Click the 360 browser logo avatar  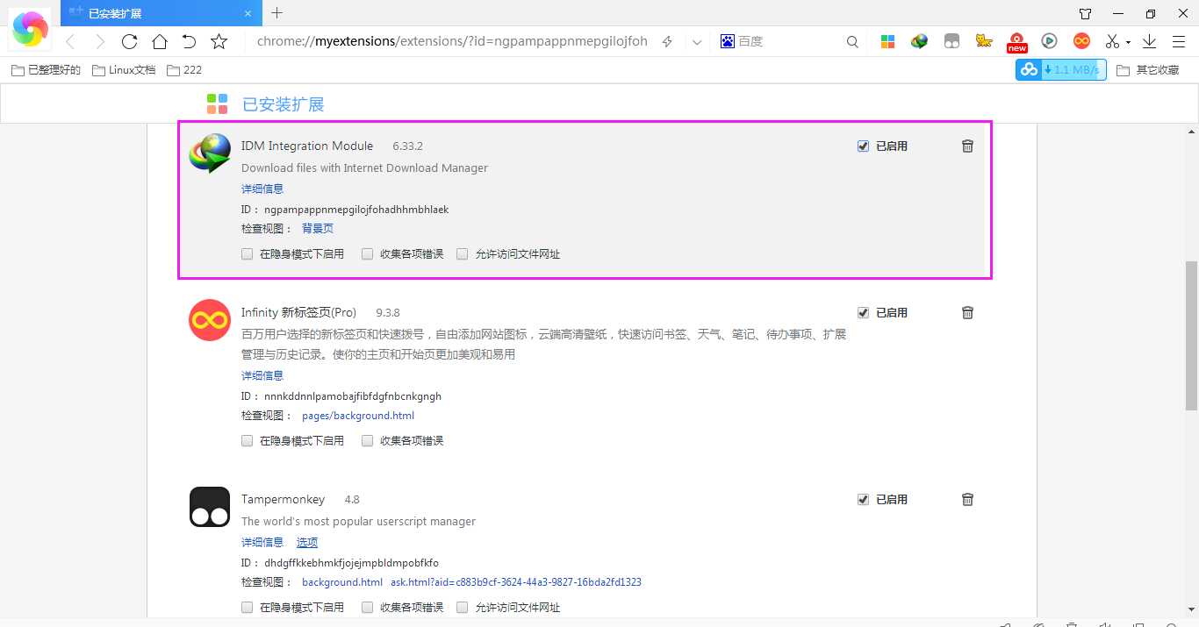coord(30,29)
